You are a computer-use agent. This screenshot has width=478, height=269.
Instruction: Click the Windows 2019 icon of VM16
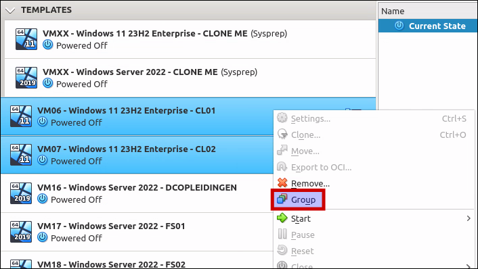tap(21, 193)
